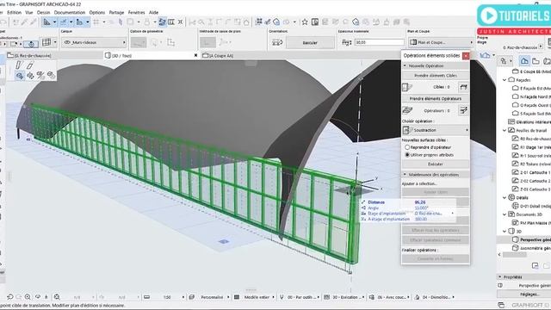Select the highlighted move-copy icon in floating palette
Screen dimensions: 551x310
pos(20,76)
